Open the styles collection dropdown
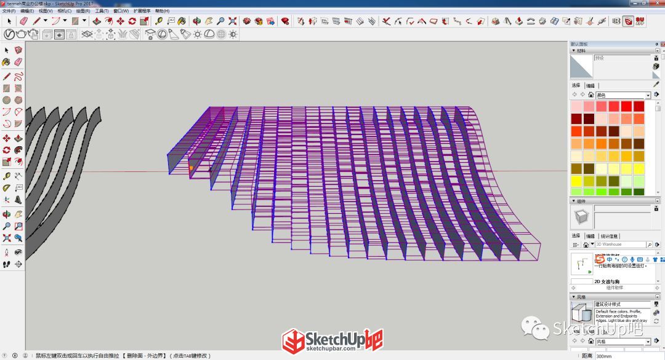This screenshot has width=665, height=360. pos(648,342)
